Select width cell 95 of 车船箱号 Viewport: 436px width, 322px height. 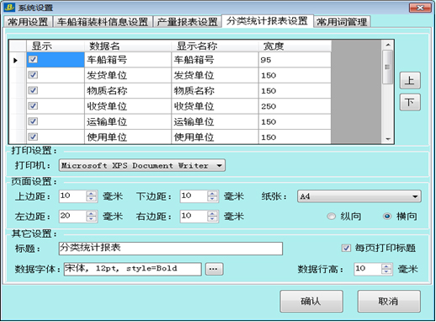pos(295,60)
